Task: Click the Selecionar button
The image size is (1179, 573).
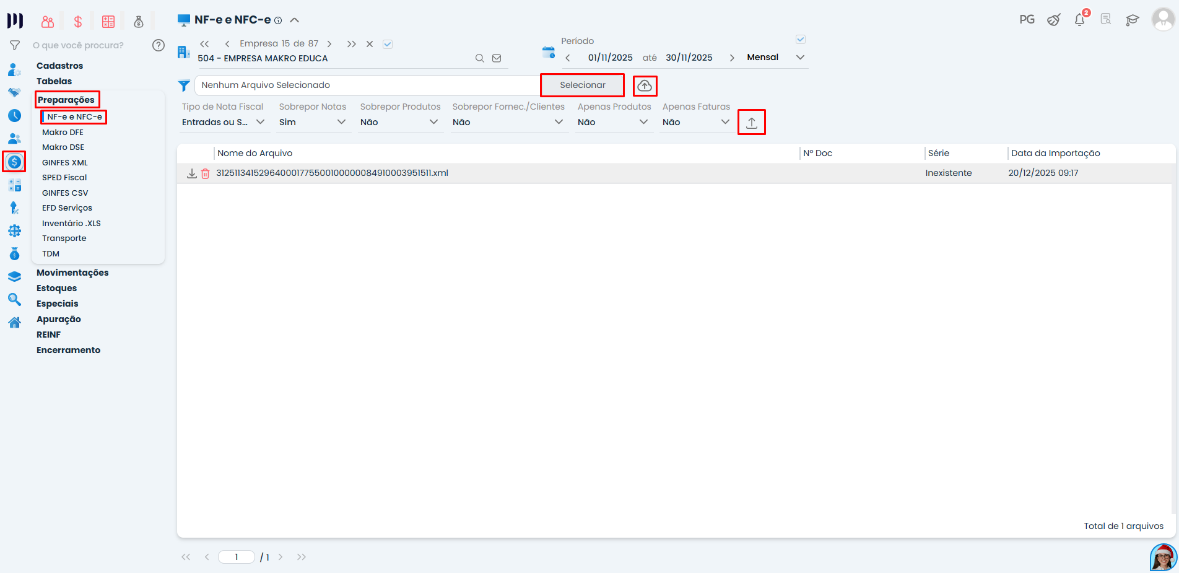Action: tap(582, 85)
